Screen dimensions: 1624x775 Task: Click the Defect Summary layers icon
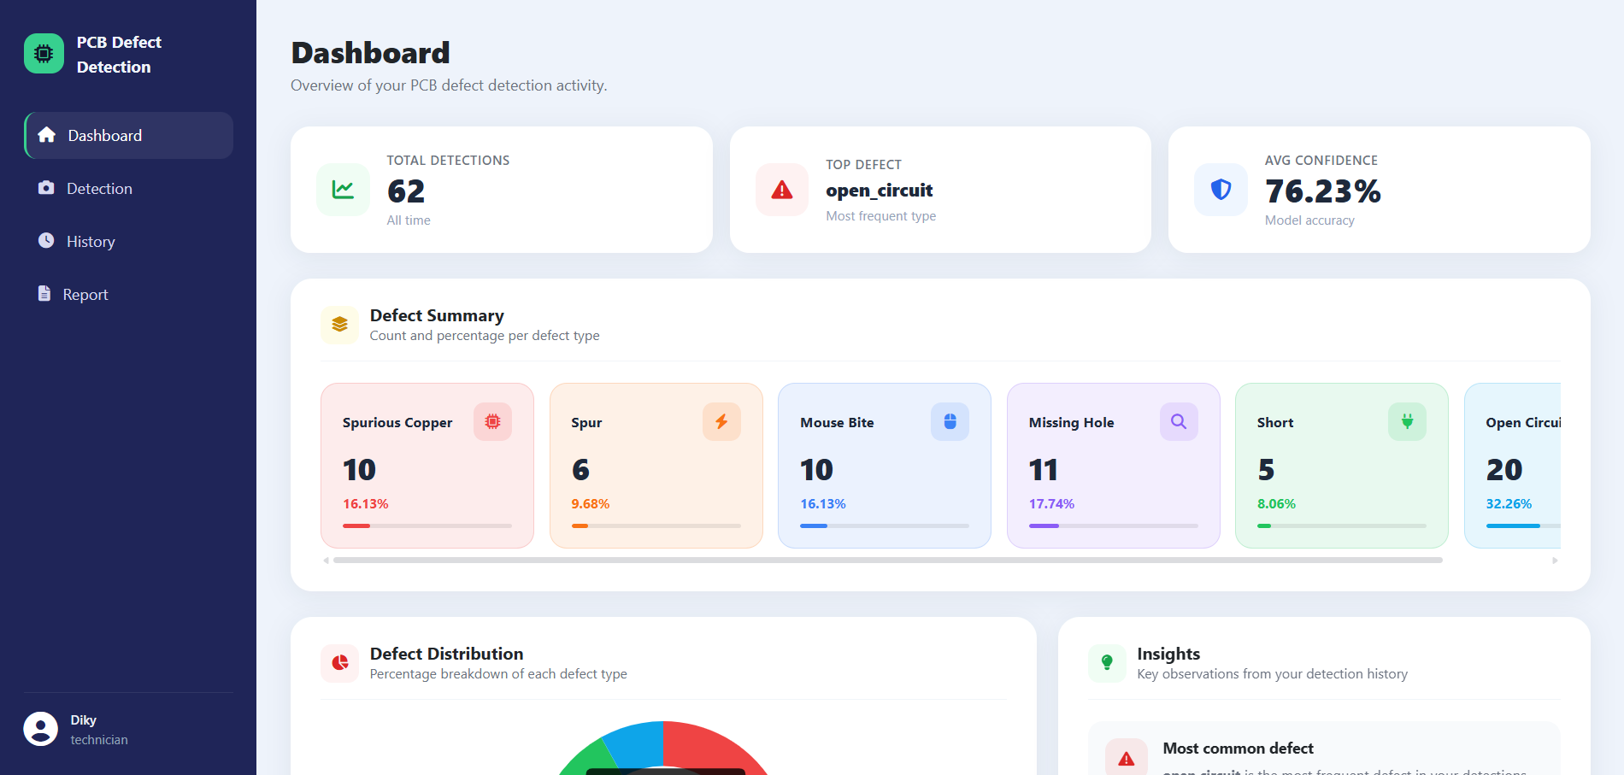(339, 325)
